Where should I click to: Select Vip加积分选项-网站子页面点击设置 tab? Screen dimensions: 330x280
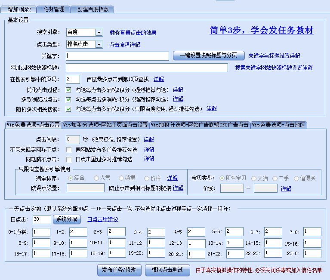pos(105,125)
